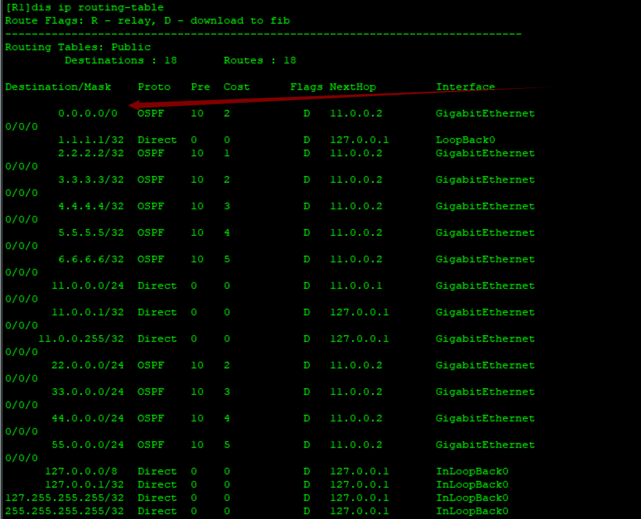
Task: Click the "Flags" column header
Action: [x=306, y=87]
